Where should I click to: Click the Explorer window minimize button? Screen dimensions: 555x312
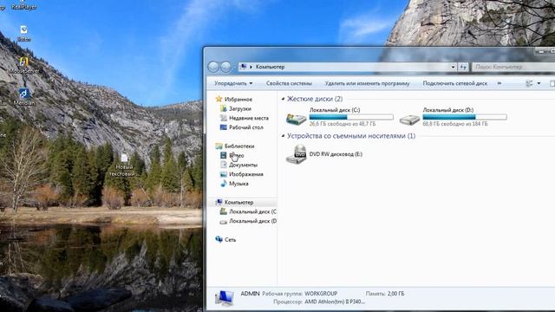click(541, 52)
